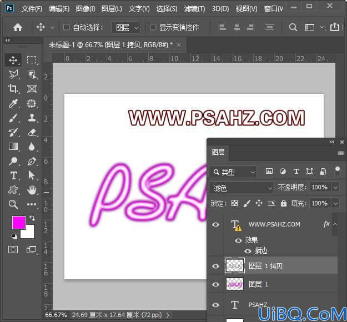This screenshot has height=322, width=347.
Task: Hide the WWW.PSAHZ.COM text layer
Action: tap(215, 224)
